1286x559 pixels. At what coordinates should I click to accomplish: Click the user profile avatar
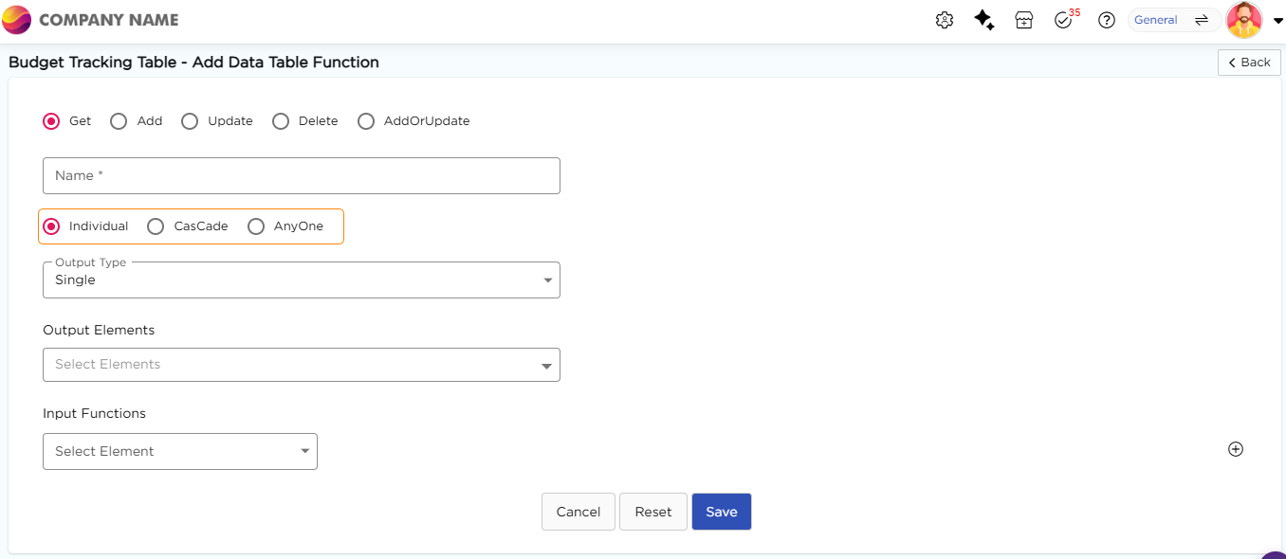[x=1243, y=20]
